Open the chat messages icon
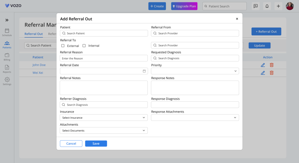The width and height of the screenshot is (299, 163). pyautogui.click(x=255, y=6)
